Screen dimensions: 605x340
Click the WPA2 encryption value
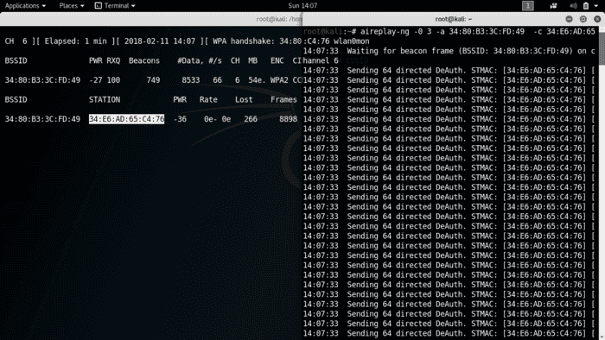(279, 80)
